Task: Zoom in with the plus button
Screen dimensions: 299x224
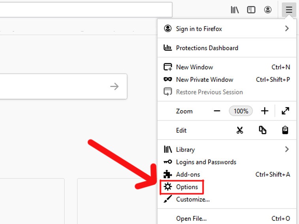Action: 265,111
